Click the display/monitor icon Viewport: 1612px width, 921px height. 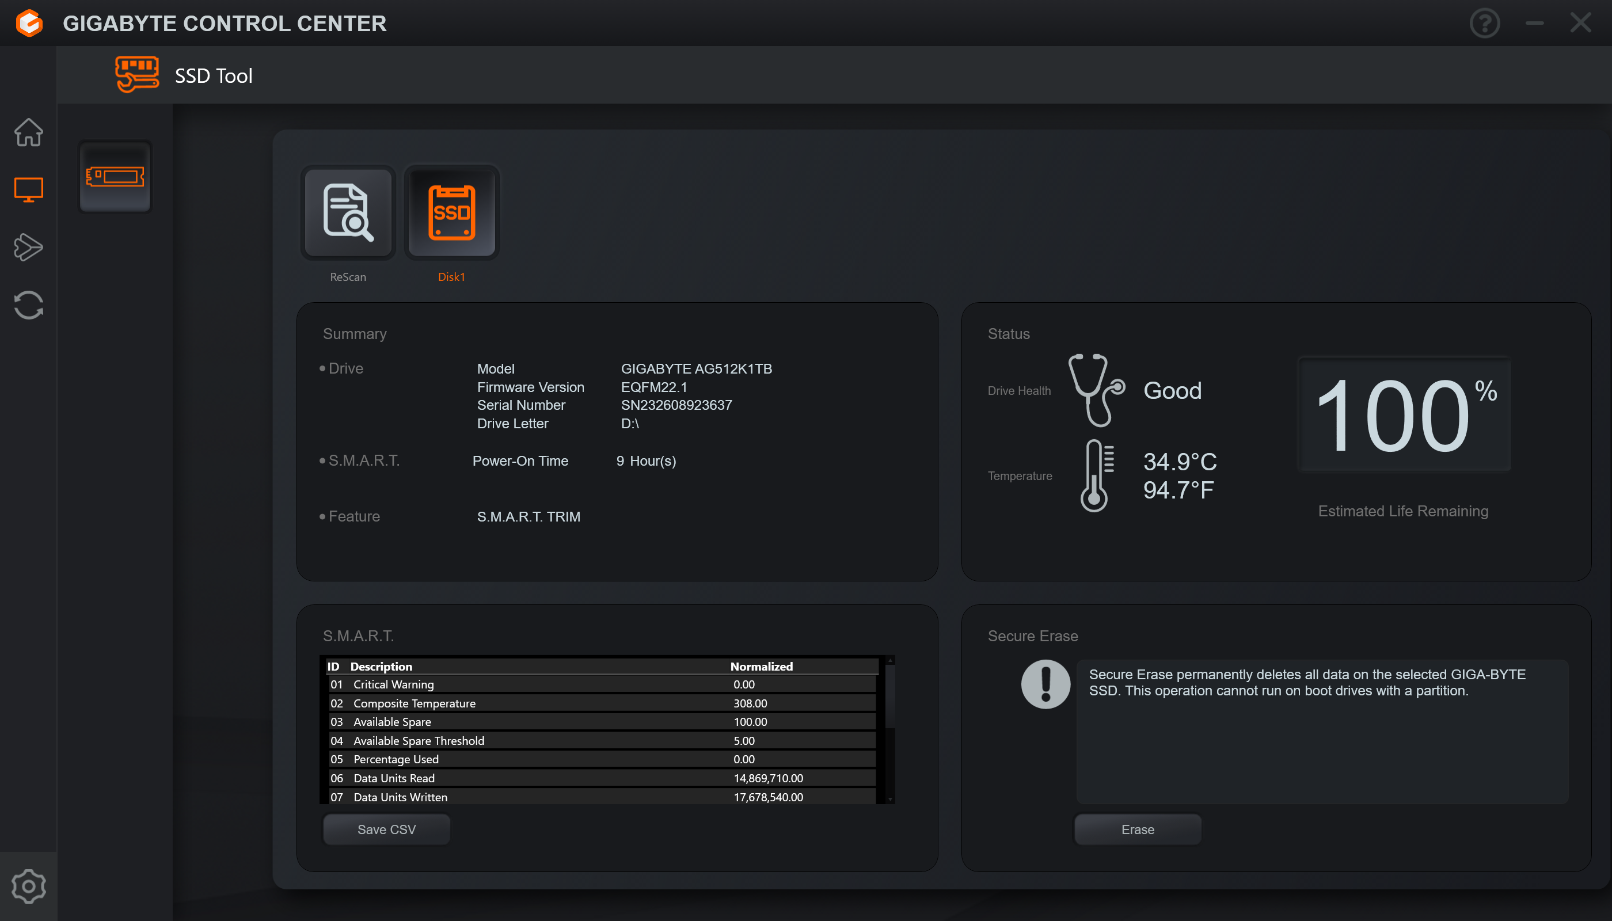[29, 188]
